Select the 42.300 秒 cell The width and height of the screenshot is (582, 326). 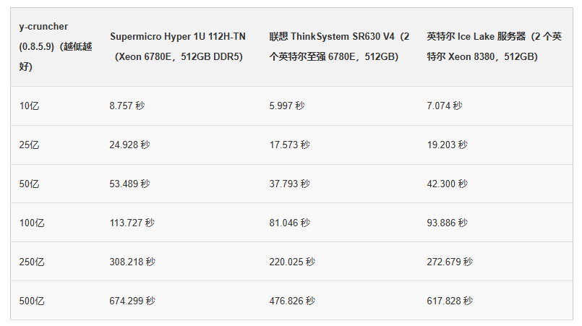coord(447,184)
